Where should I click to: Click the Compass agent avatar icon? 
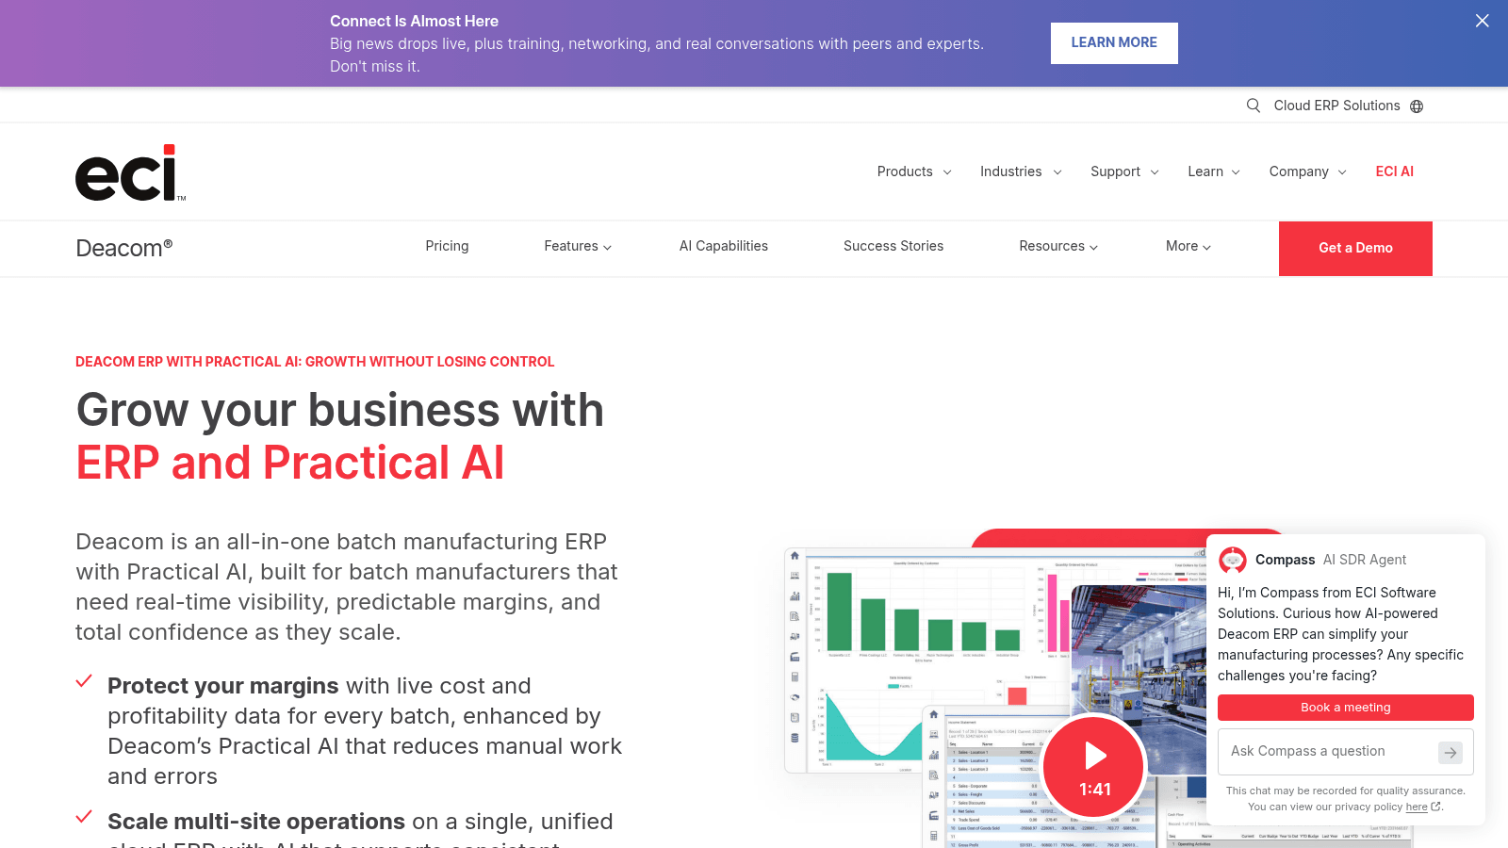1233,560
